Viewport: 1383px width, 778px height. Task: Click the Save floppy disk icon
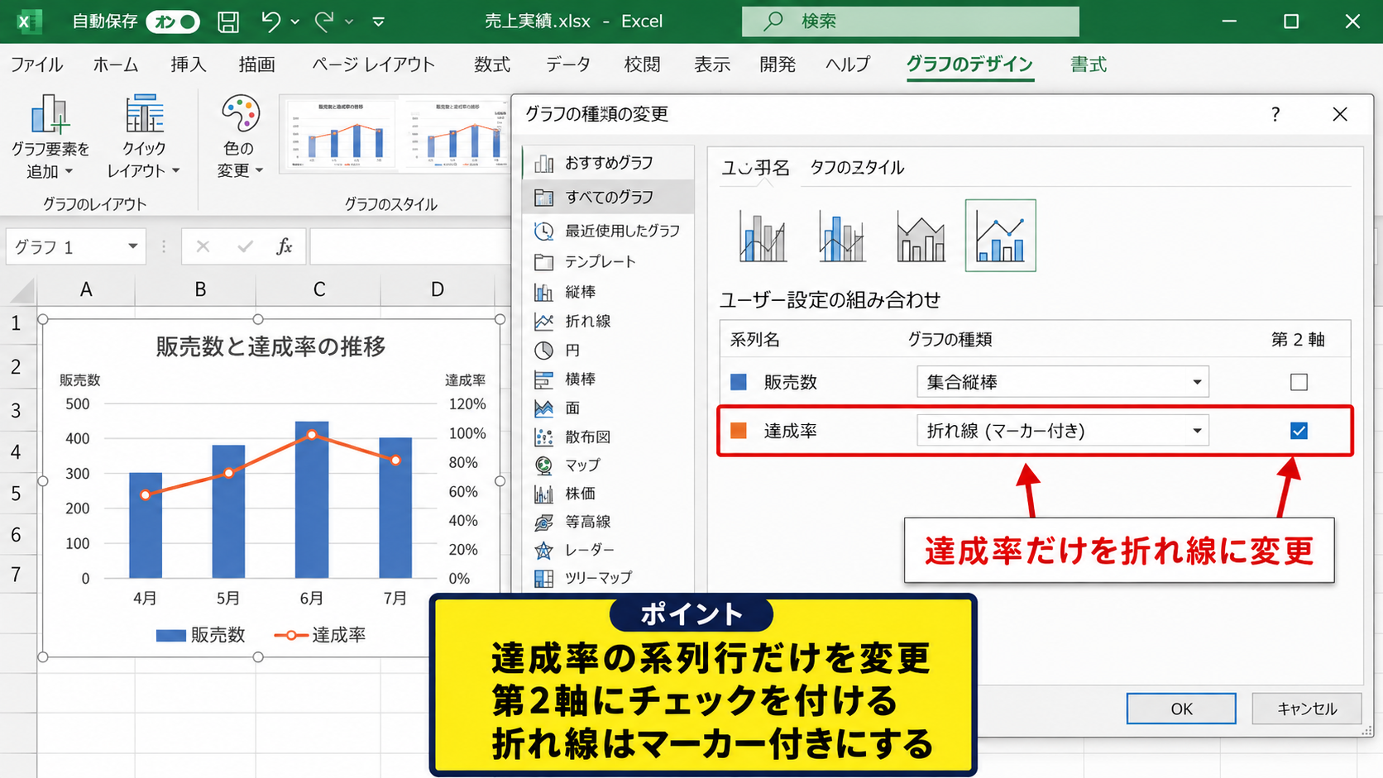[228, 21]
